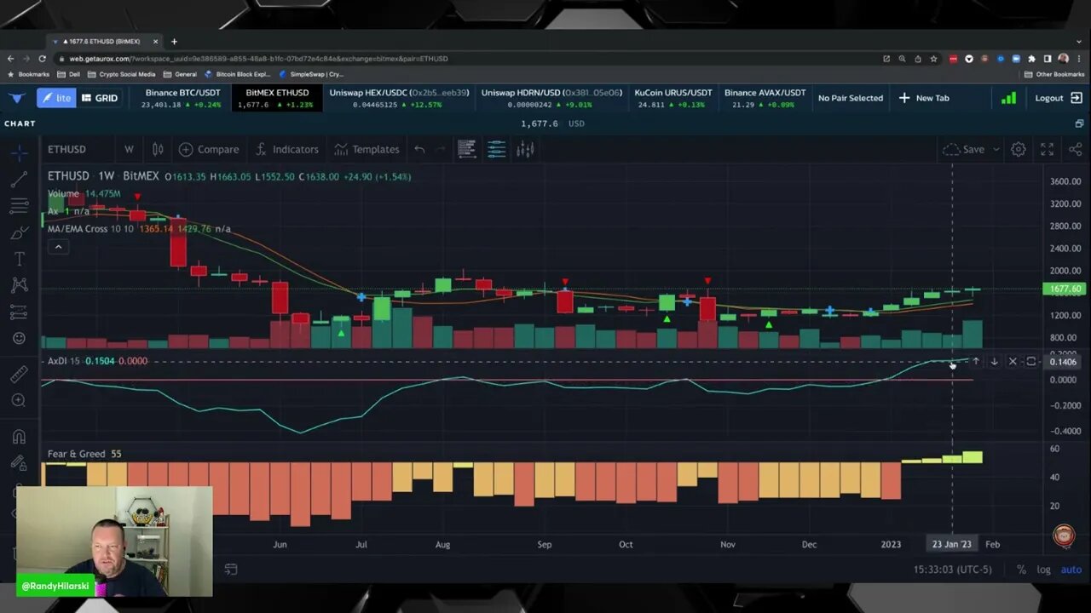Select the zoom in tool
The image size is (1091, 613).
(x=19, y=400)
